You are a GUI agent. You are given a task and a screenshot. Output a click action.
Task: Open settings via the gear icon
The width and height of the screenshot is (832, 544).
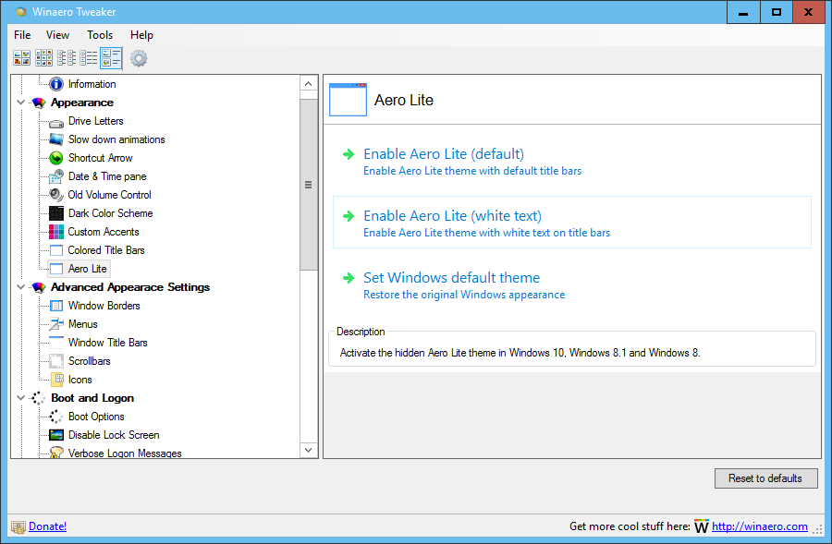click(139, 58)
